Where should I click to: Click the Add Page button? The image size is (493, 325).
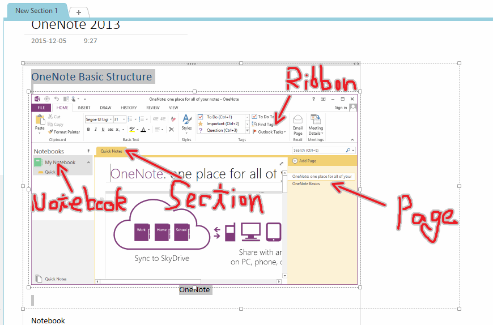[x=304, y=161]
